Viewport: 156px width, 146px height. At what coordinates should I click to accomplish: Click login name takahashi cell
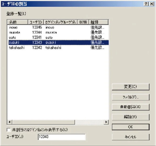53,48
